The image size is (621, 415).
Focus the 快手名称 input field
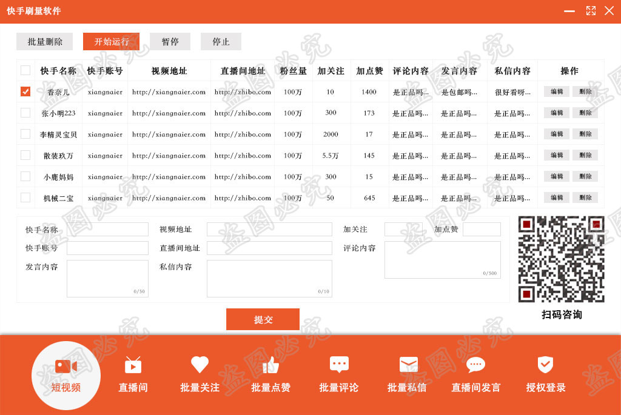click(x=107, y=229)
